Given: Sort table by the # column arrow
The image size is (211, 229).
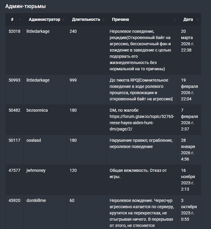Looking at the screenshot, I should [x=20, y=20].
